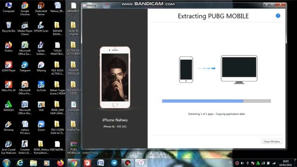
Task: Open the Recycle Bin icon
Action: [9, 27]
